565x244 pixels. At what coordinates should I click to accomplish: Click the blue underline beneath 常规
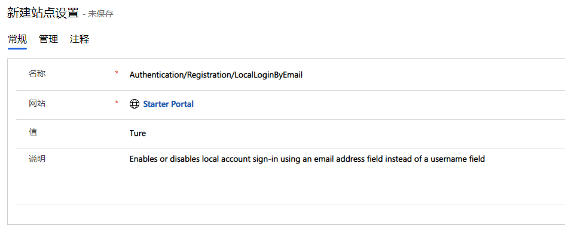click(x=17, y=48)
